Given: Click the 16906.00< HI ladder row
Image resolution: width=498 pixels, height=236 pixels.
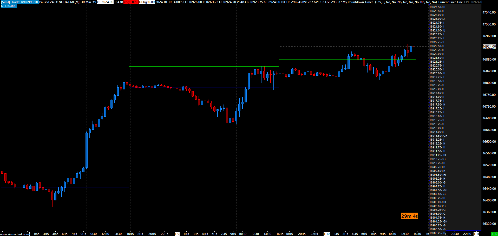Looking at the screenshot, I should click(438, 202).
